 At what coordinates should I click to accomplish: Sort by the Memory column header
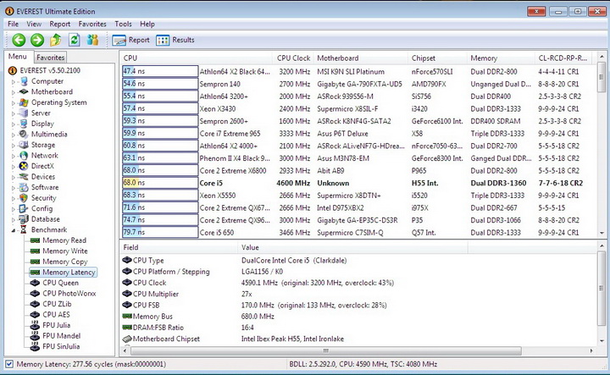501,58
